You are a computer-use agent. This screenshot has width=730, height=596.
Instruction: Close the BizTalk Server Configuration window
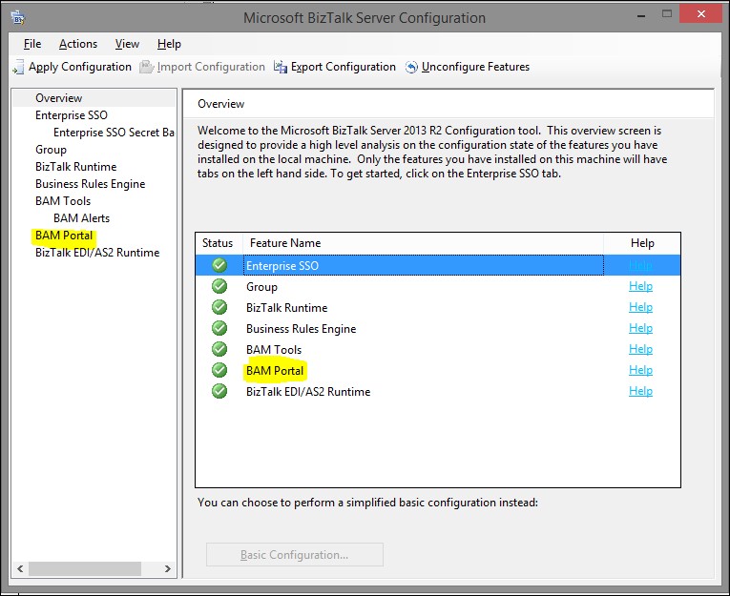pos(700,14)
